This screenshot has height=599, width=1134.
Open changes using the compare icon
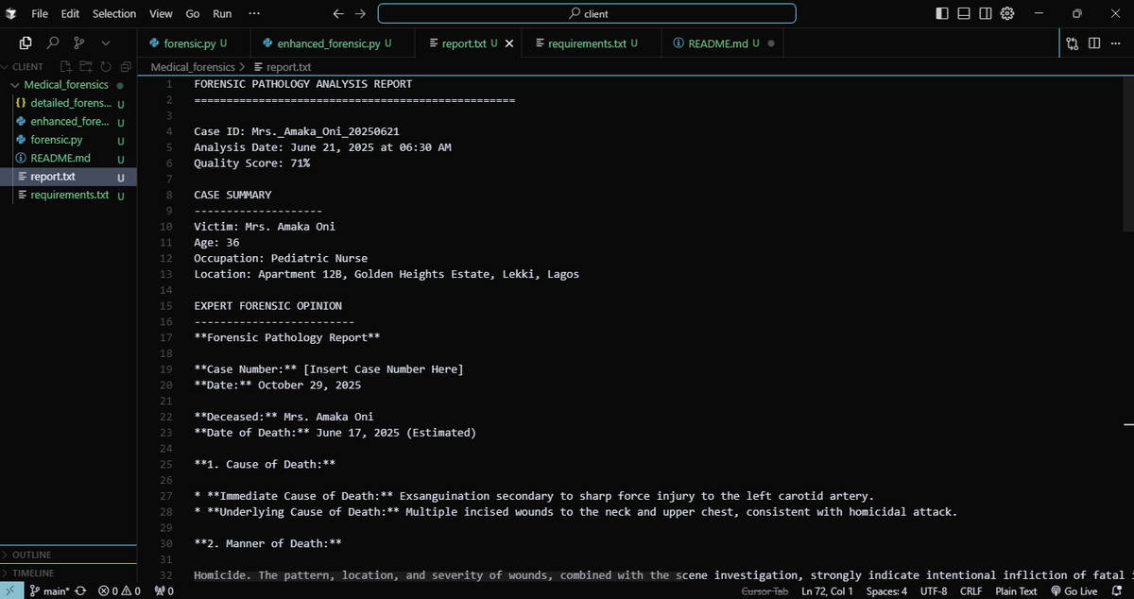click(x=1072, y=43)
